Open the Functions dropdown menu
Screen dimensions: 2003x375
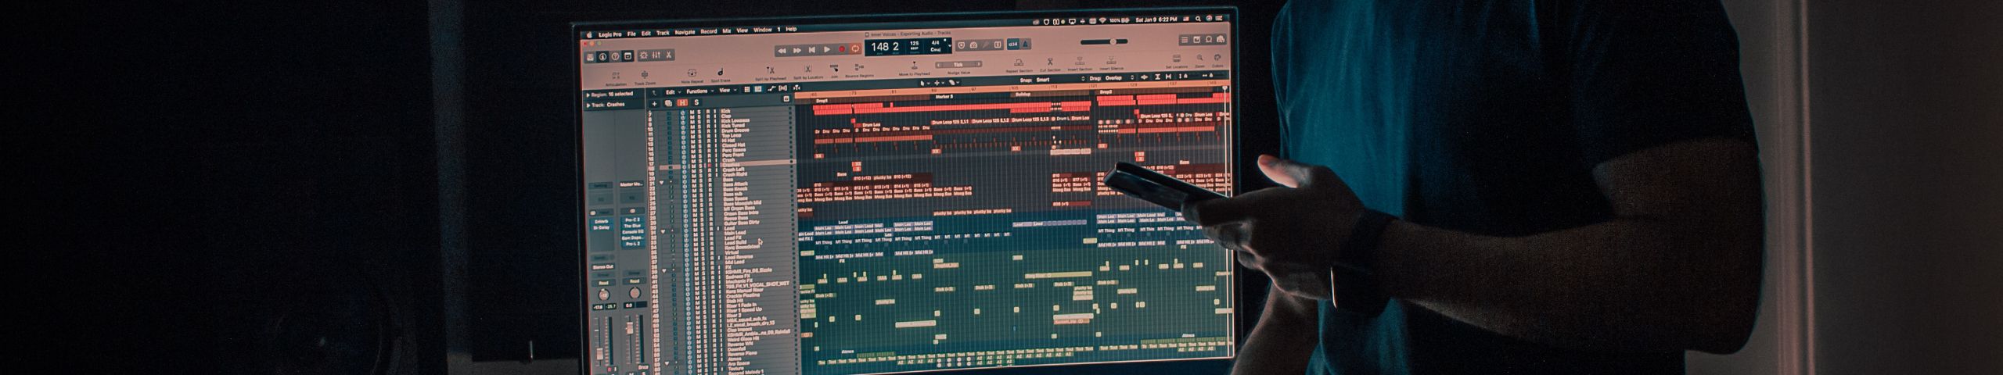[698, 91]
